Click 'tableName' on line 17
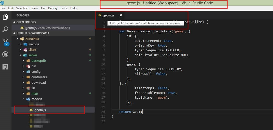This screenshot has width=273, height=130. tap(143, 98)
